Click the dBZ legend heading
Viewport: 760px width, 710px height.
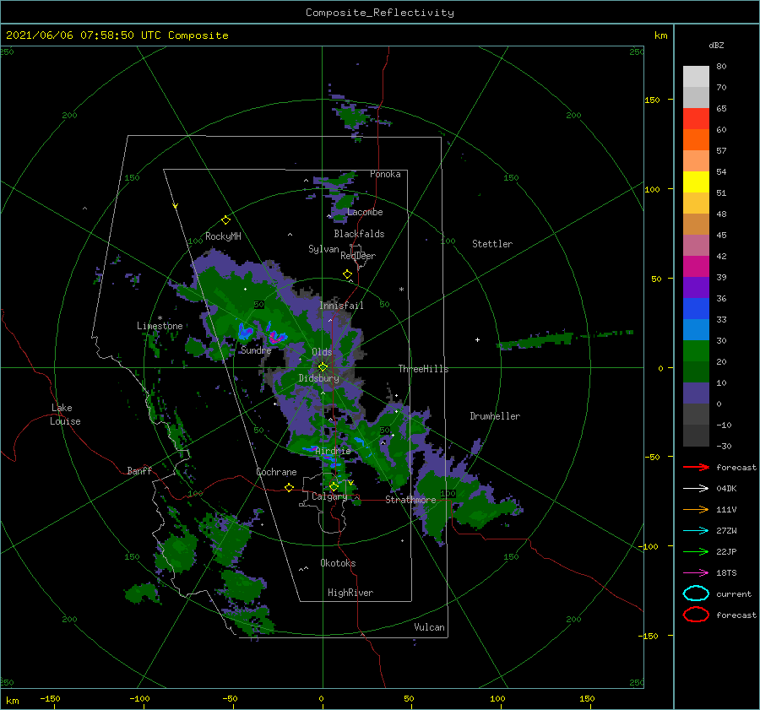tap(716, 45)
